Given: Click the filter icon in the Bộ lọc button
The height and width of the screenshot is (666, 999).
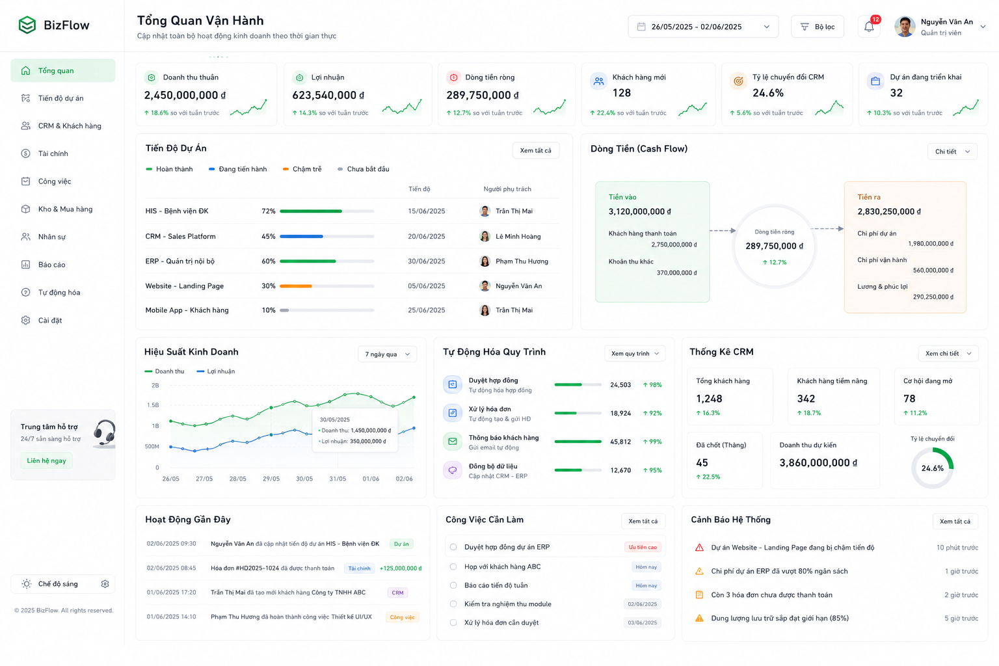Looking at the screenshot, I should (805, 27).
